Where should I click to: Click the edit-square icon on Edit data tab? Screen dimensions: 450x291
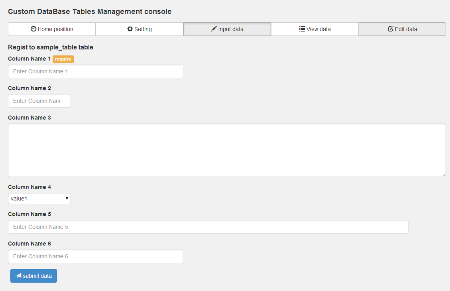pyautogui.click(x=391, y=29)
